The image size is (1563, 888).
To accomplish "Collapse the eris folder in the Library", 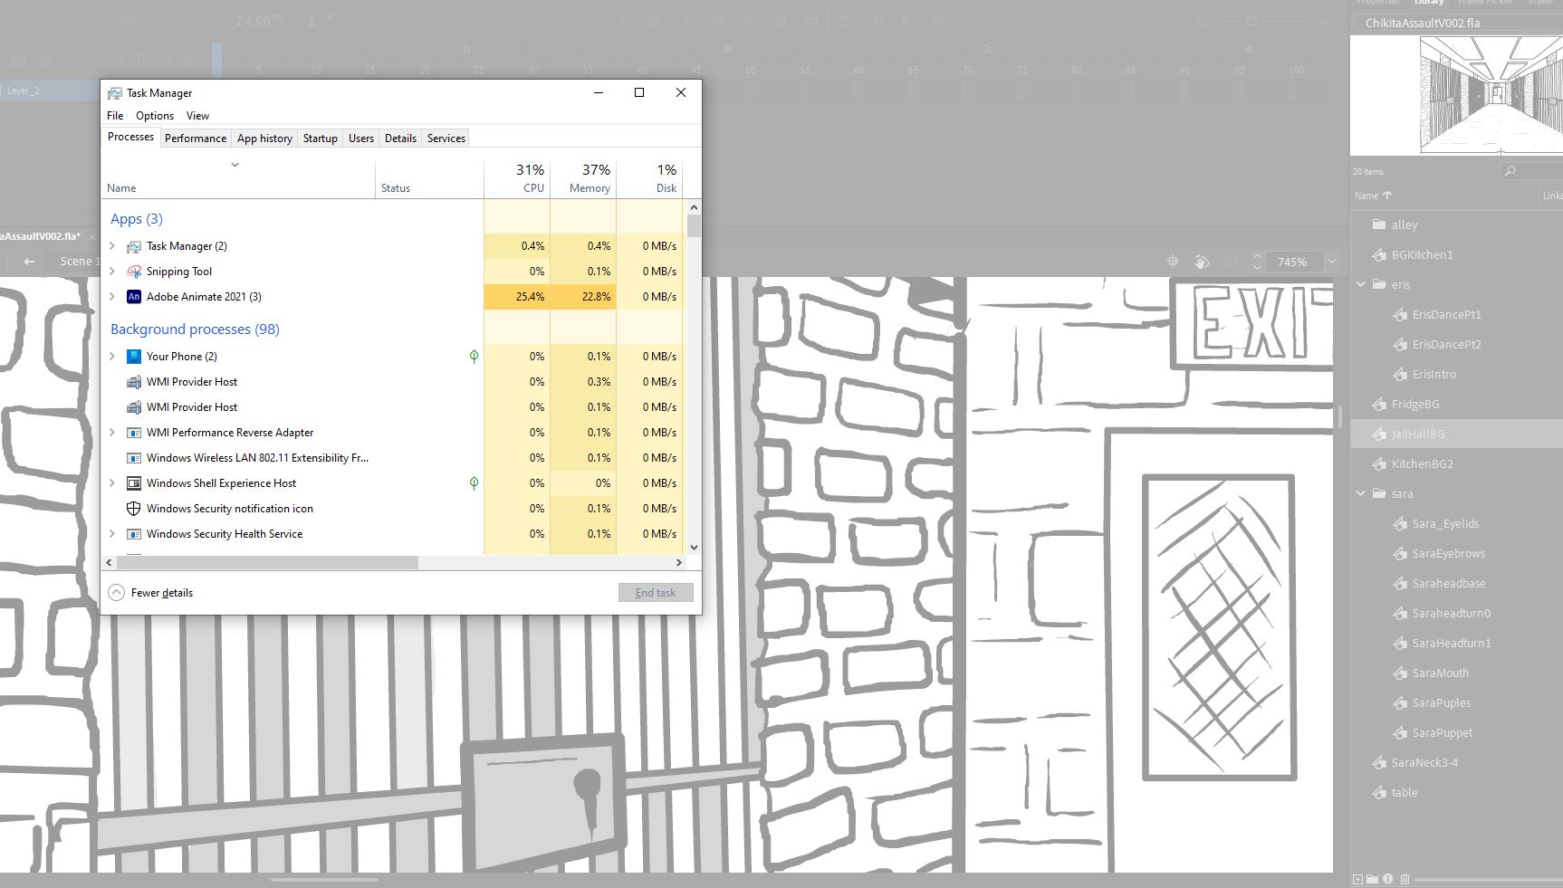I will coord(1361,283).
